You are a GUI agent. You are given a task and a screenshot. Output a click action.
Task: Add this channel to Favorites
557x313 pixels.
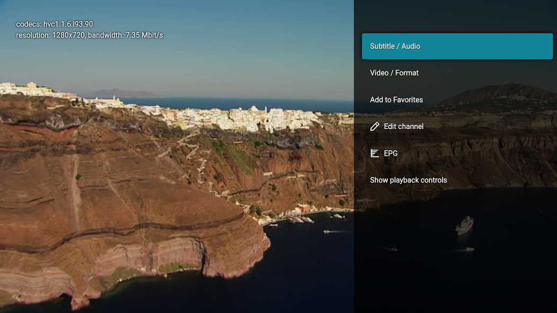tap(397, 100)
